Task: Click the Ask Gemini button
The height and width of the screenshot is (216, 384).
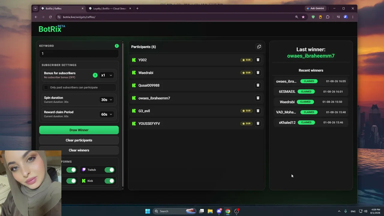Action: 315,8
